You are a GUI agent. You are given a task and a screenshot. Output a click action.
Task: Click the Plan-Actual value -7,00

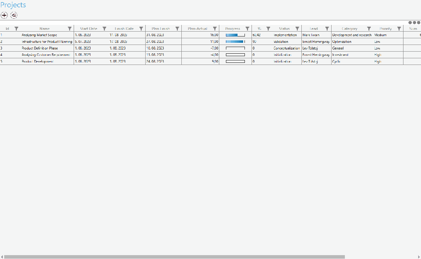coord(214,48)
